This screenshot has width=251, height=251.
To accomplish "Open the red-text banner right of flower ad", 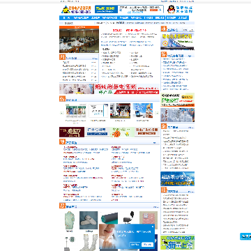I will [x=147, y=132].
